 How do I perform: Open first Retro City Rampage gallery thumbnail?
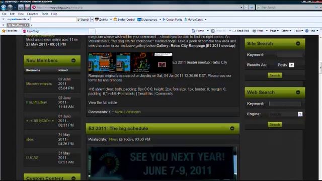click(102, 62)
